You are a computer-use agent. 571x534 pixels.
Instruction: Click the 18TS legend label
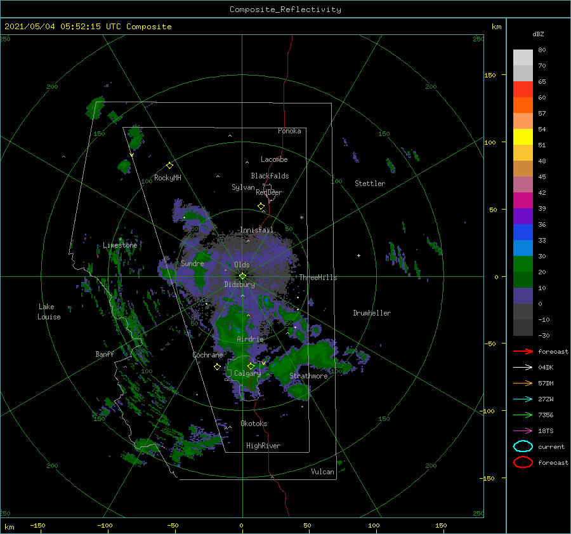[546, 431]
